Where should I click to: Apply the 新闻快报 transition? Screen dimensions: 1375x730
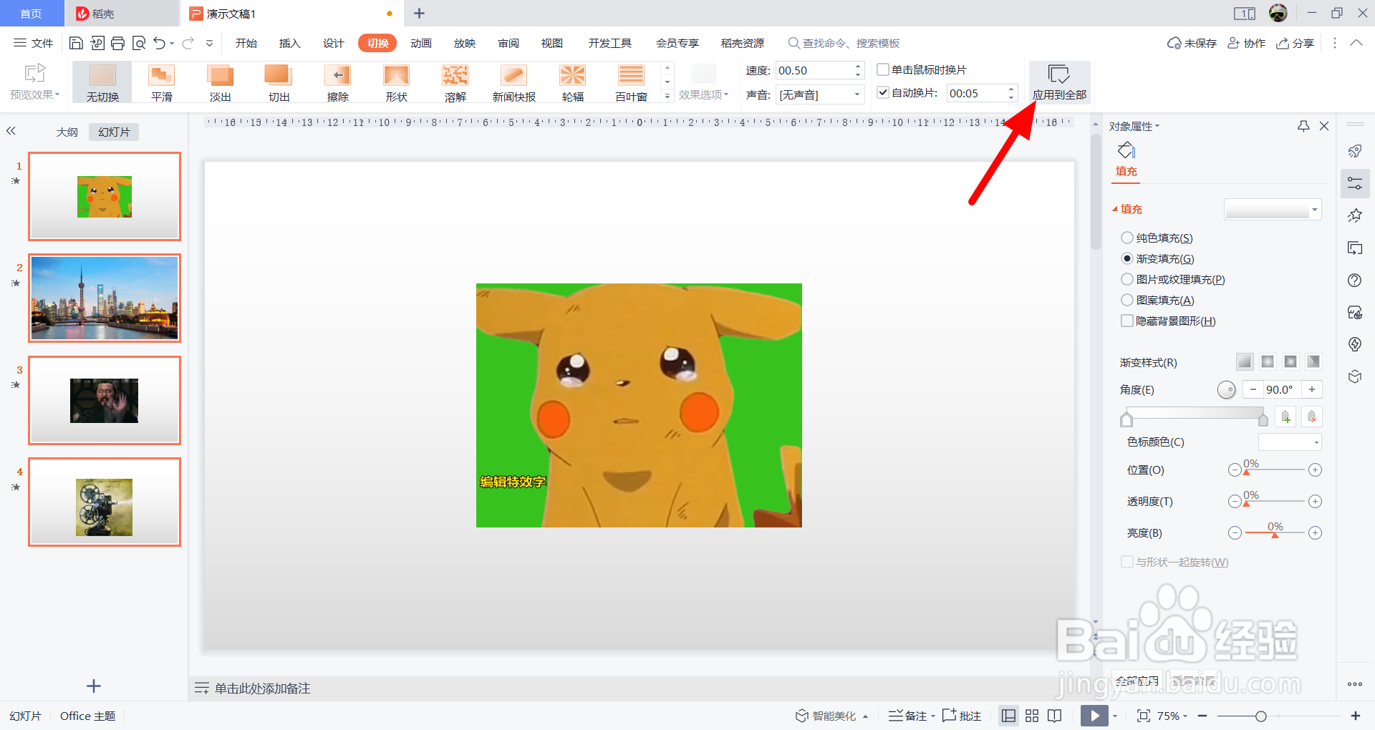pos(513,82)
